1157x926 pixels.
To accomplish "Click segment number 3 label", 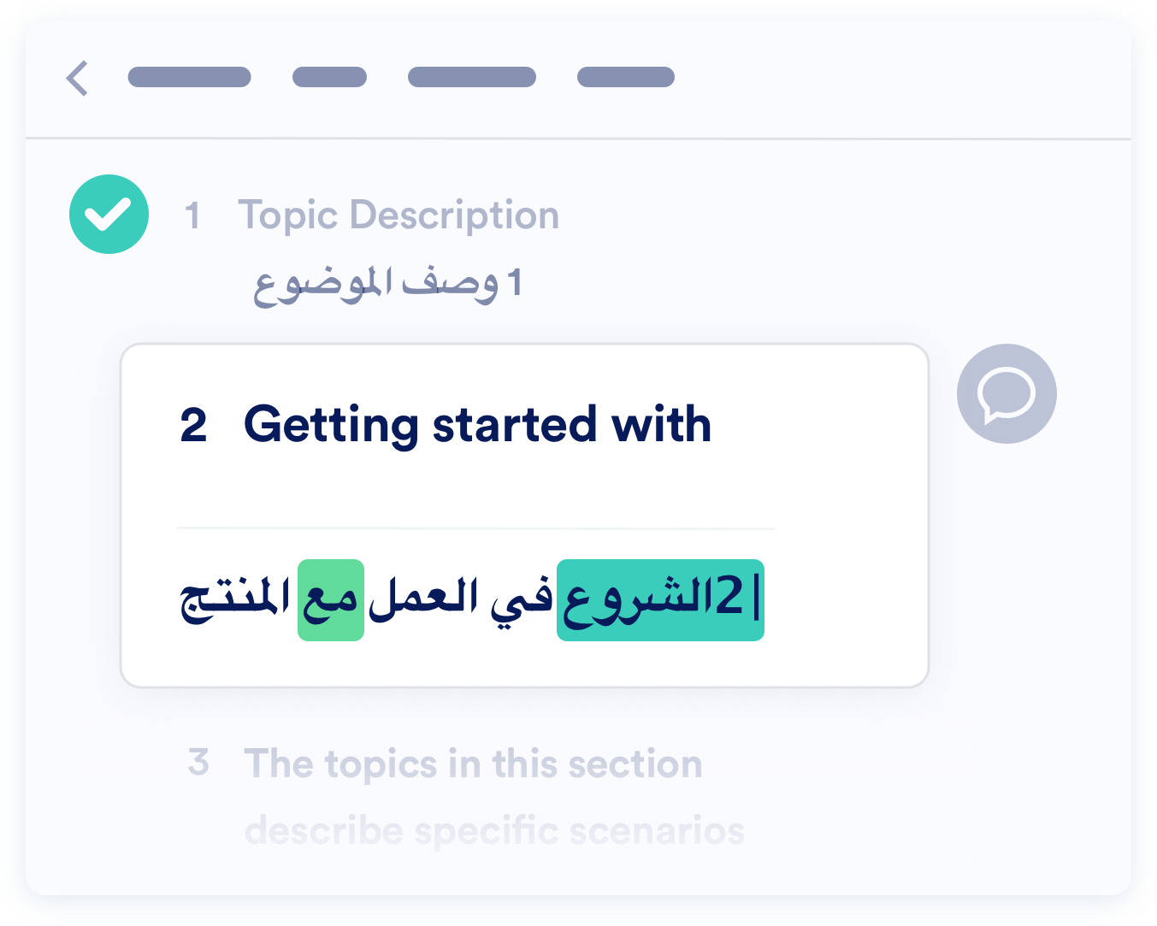I will (x=198, y=762).
